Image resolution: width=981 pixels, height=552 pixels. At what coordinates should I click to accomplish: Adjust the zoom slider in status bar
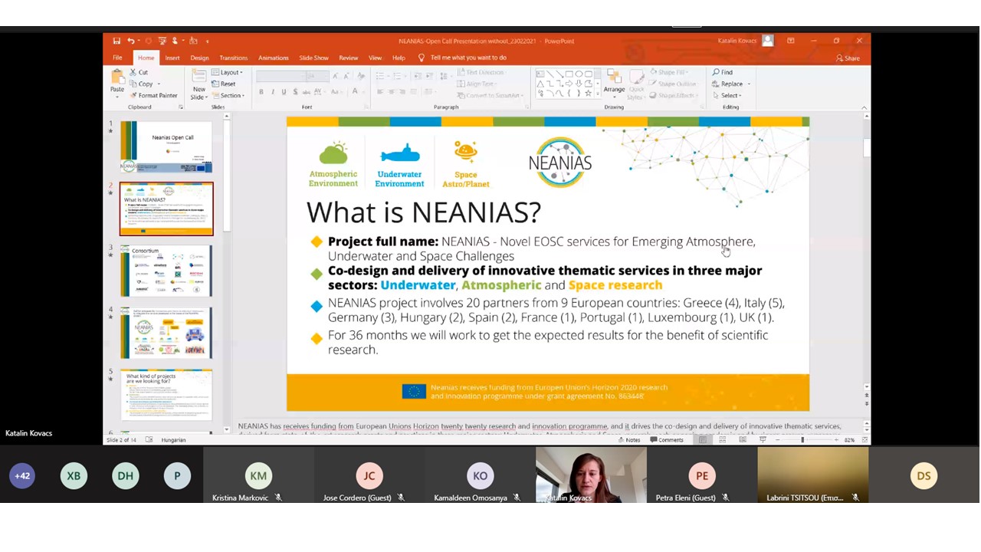tap(802, 440)
